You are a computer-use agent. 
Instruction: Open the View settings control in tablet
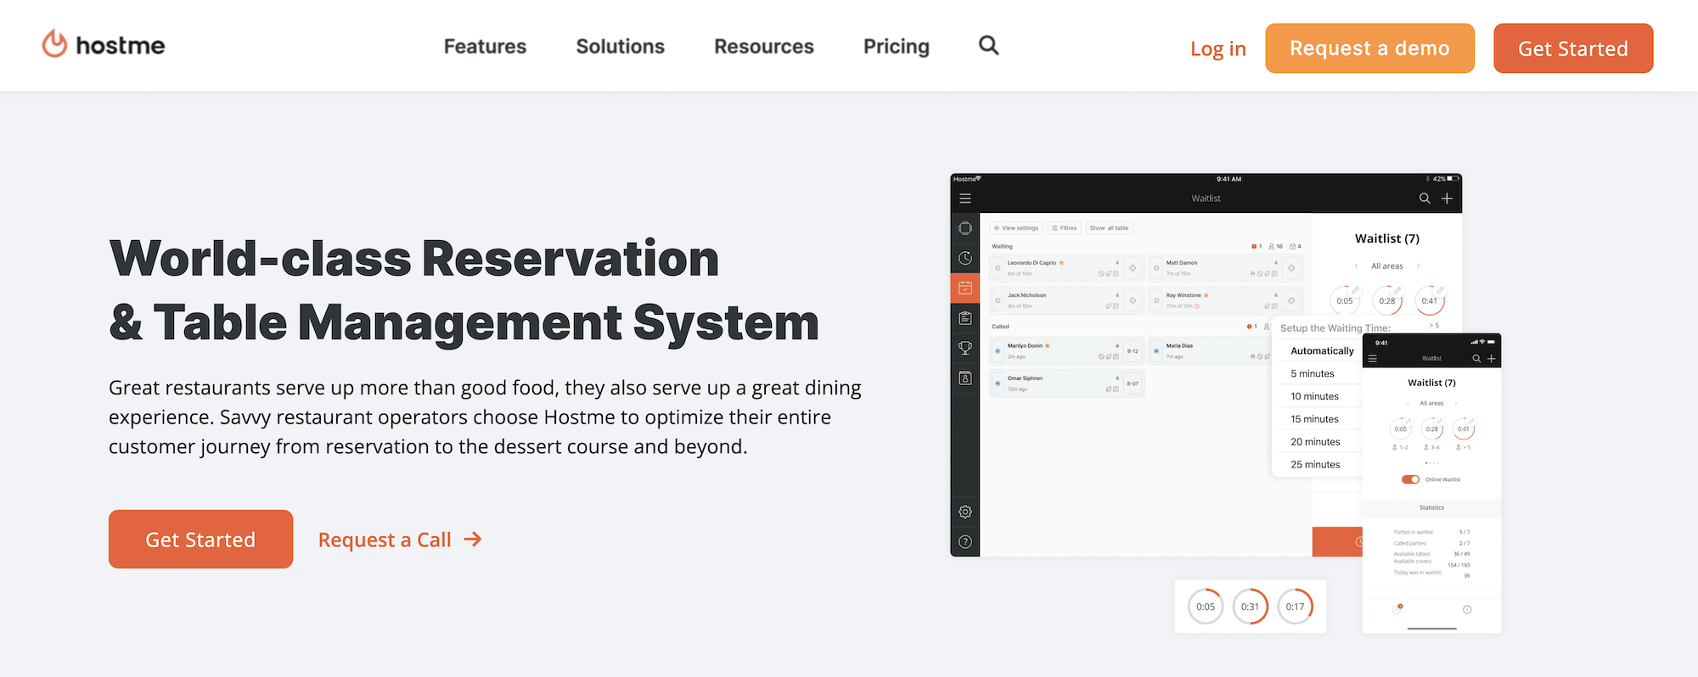(x=1016, y=228)
